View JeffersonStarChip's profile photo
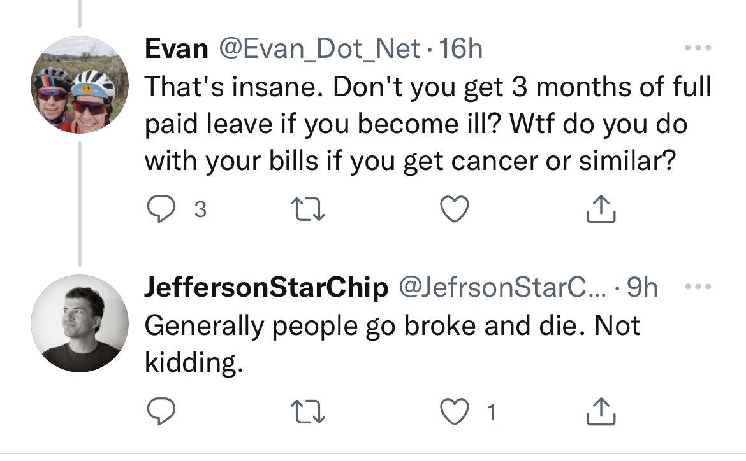The width and height of the screenshot is (746, 461). (80, 325)
